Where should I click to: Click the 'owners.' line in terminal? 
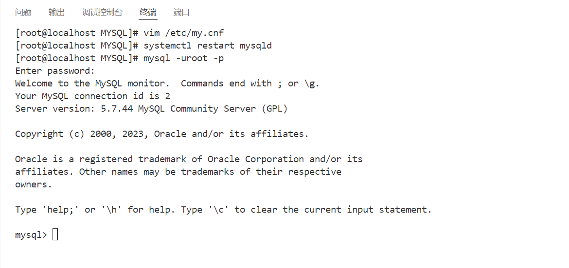34,184
